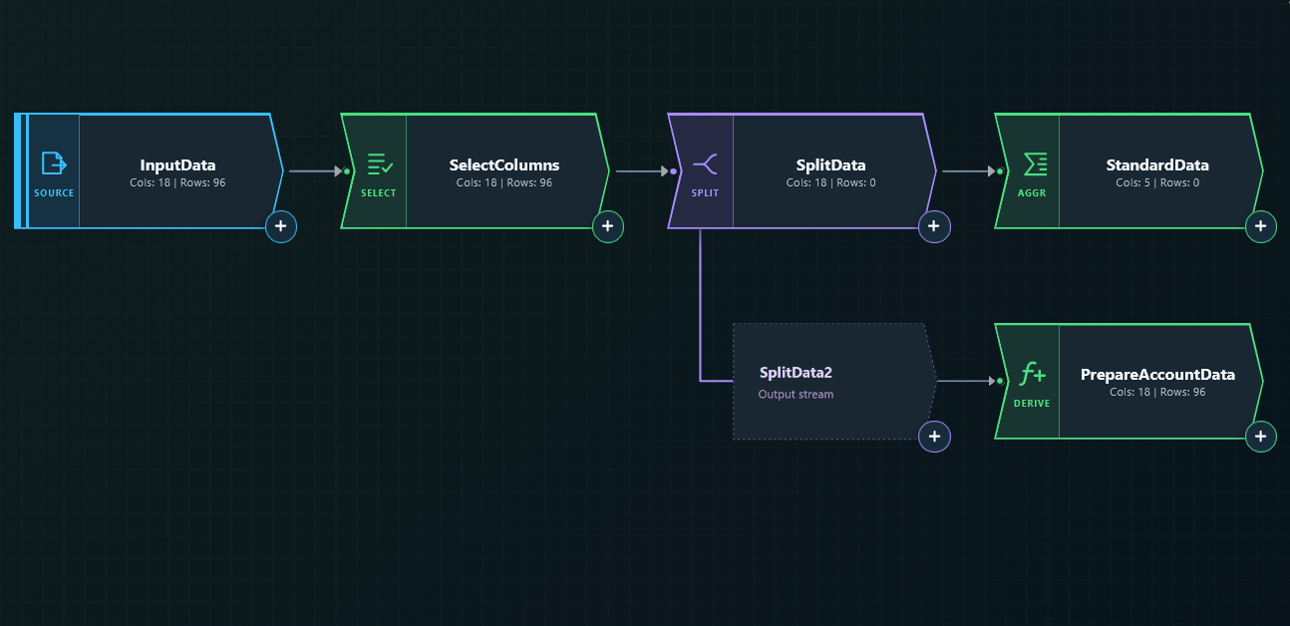This screenshot has height=626, width=1290.
Task: Click StandardData stats 'Cols: 5 | Rows: 0'
Action: point(1157,182)
